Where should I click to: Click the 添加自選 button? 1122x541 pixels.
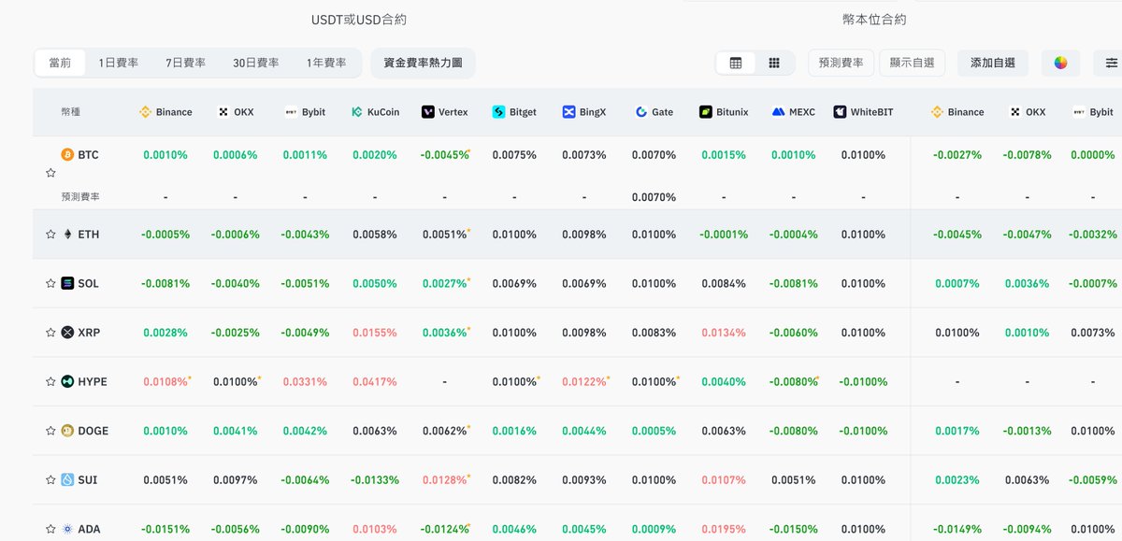point(993,63)
